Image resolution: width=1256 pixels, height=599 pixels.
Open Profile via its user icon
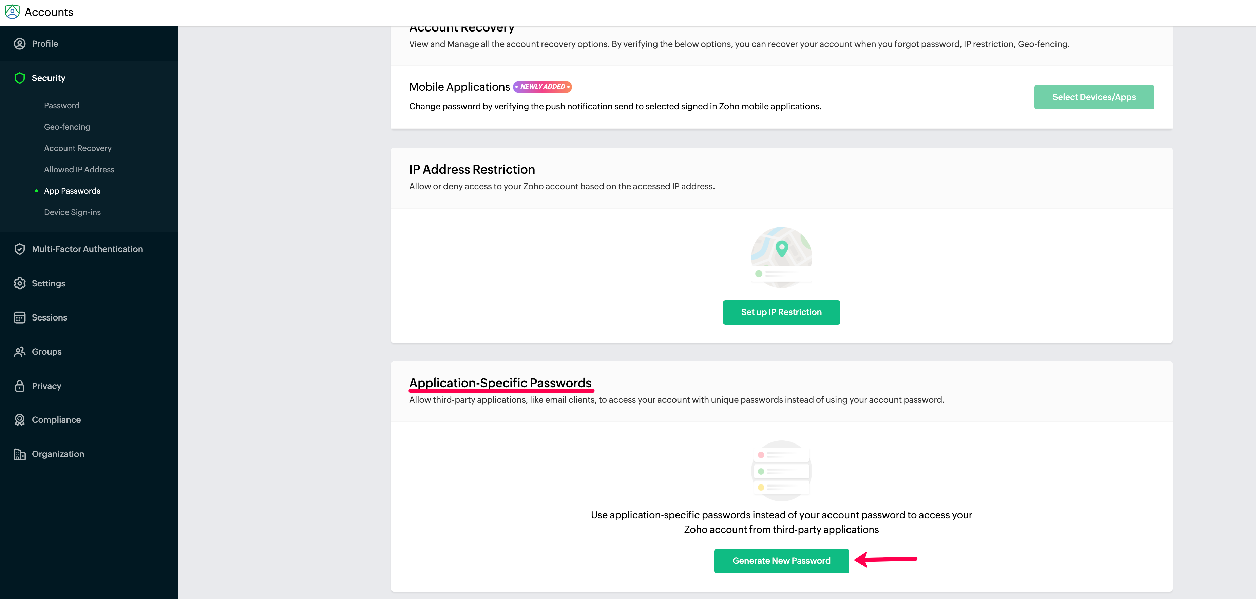click(19, 44)
